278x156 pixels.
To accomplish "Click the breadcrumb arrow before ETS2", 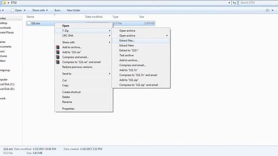I will (x=8, y=3).
